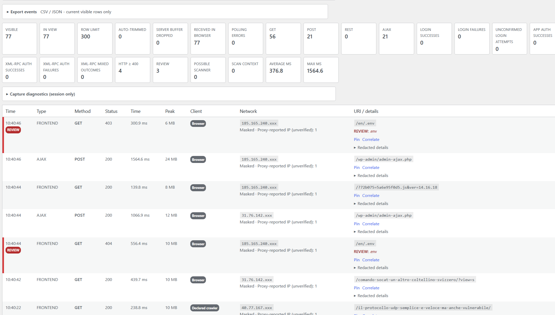
Task: Pin the 403 /en/.env event
Action: (356, 139)
